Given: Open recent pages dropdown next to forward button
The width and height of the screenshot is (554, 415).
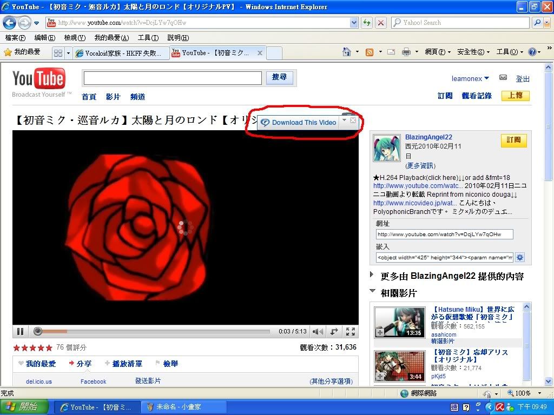Looking at the screenshot, I should (x=36, y=23).
